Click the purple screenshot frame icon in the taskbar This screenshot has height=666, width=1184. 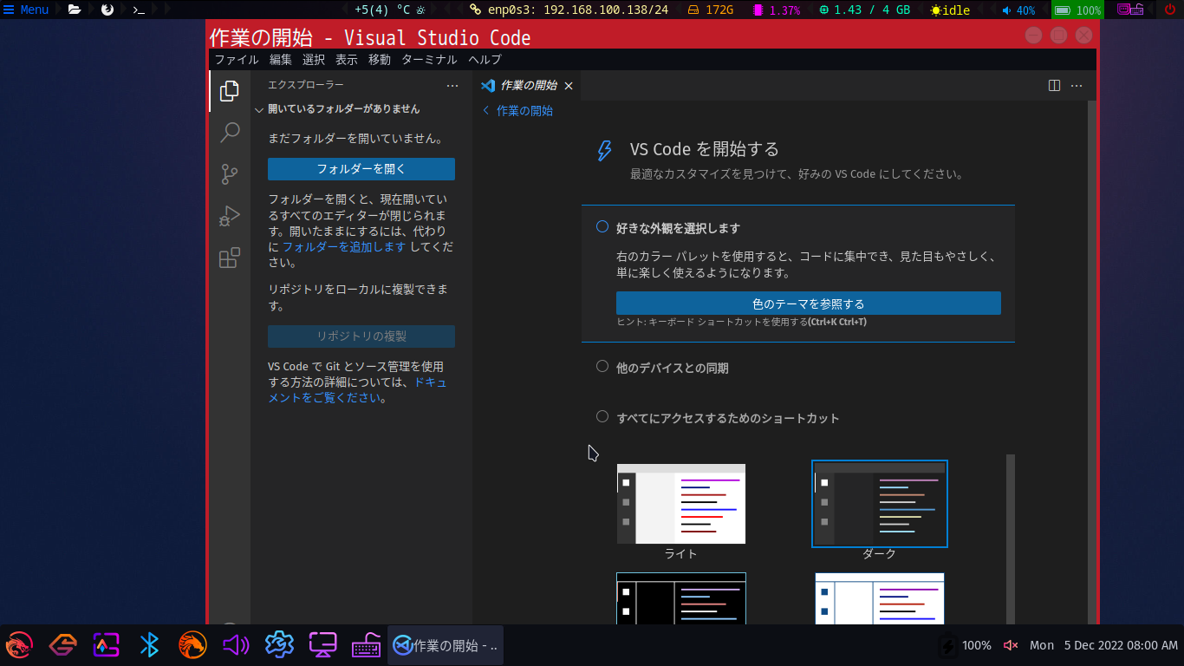point(106,645)
